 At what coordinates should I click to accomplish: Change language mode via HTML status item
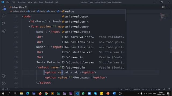(158, 90)
